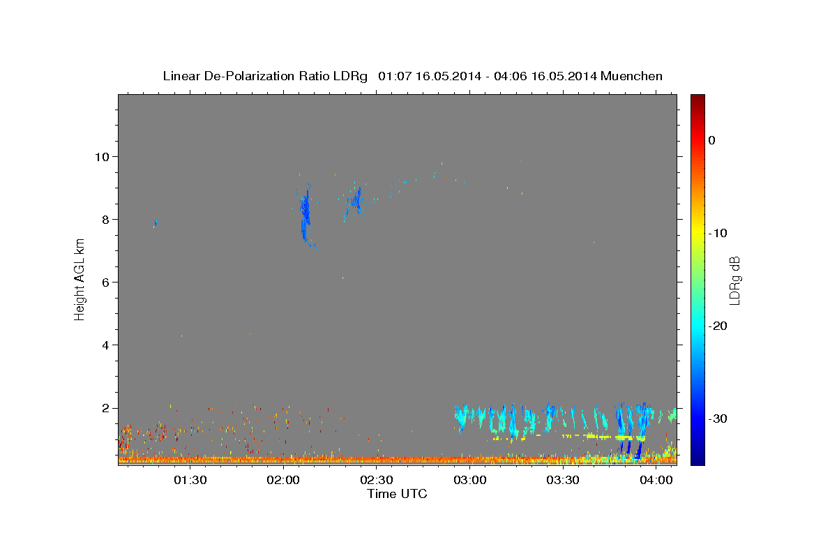Click the 'Height AGL km' axis label
This screenshot has height=558, width=837.
coord(80,280)
